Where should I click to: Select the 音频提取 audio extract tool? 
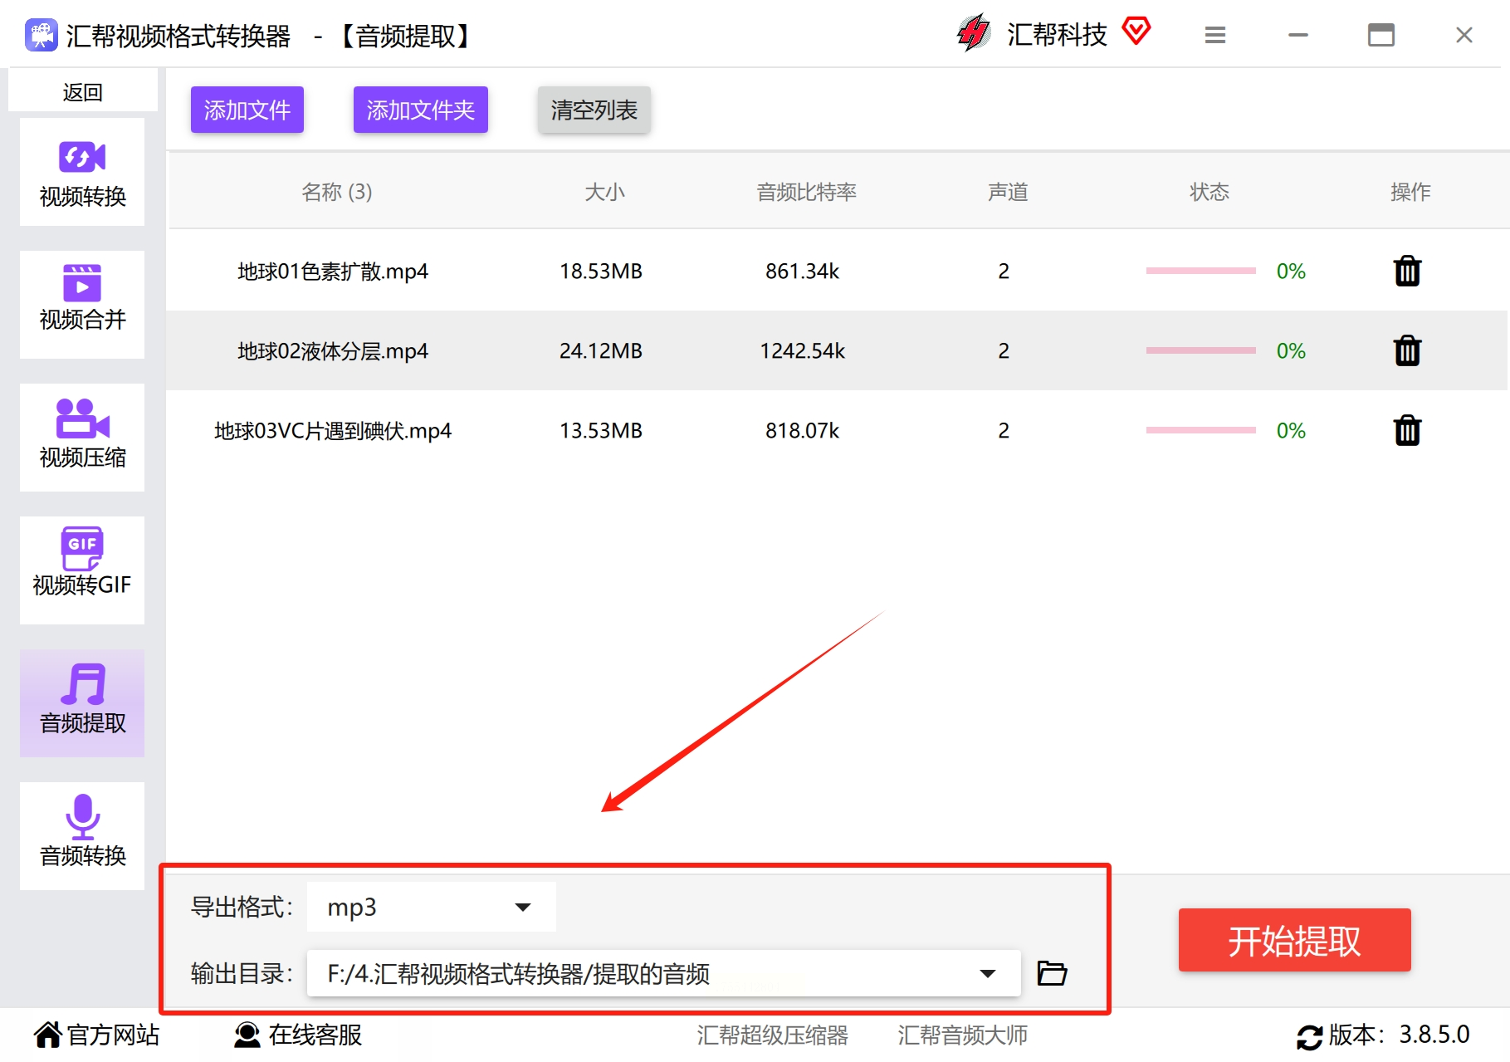[x=82, y=703]
